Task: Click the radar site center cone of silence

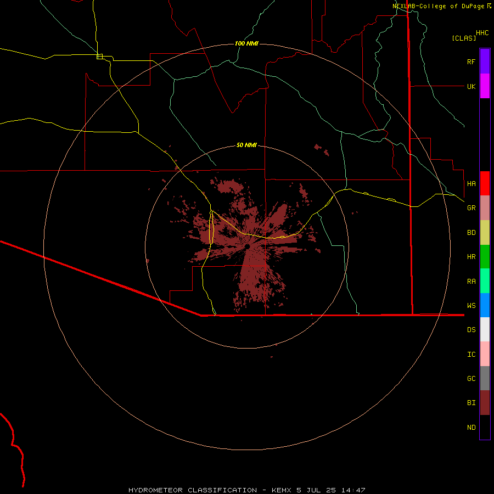Action: [x=248, y=246]
